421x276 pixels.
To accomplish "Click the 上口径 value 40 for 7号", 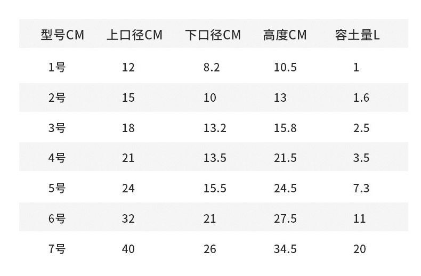I will click(128, 249).
